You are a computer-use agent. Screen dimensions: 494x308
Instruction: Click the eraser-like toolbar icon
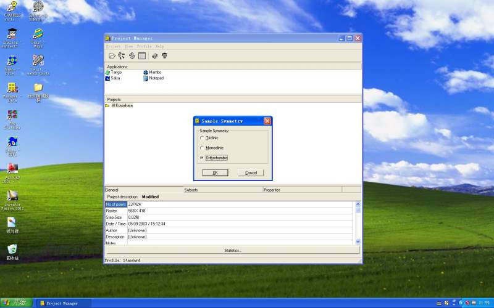154,56
